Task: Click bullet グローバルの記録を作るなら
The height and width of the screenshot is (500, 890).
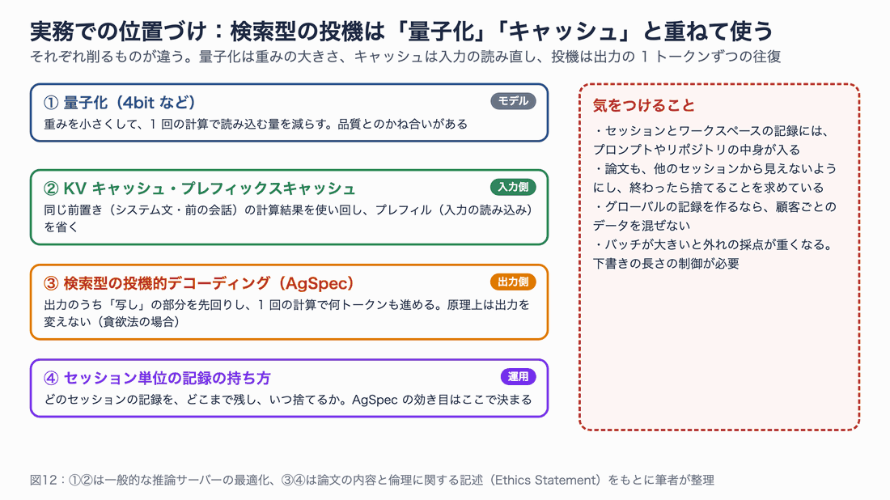Action: [x=715, y=216]
